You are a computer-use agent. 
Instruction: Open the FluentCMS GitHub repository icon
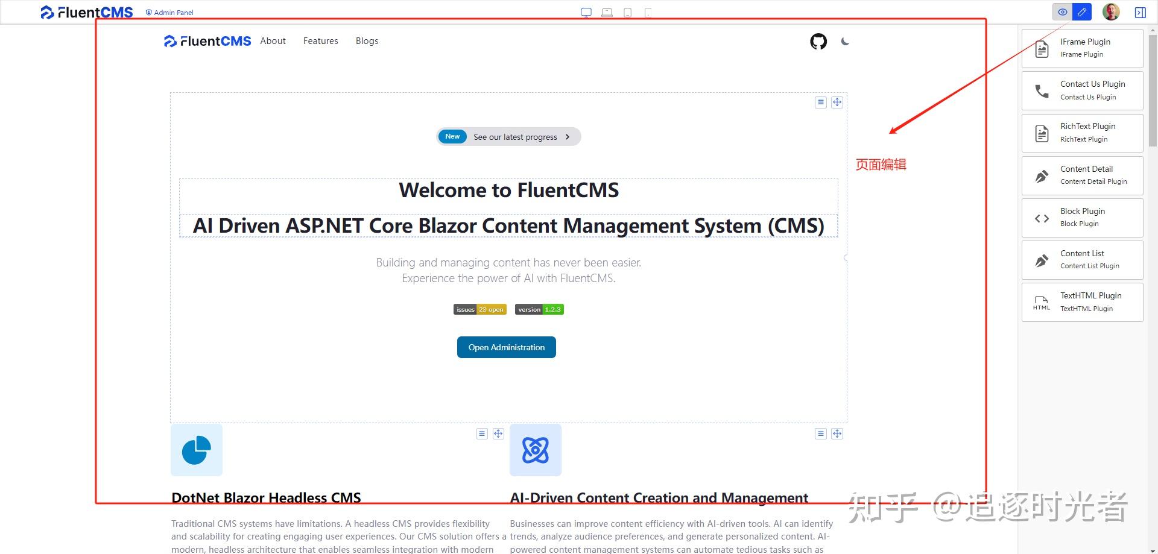pyautogui.click(x=818, y=42)
